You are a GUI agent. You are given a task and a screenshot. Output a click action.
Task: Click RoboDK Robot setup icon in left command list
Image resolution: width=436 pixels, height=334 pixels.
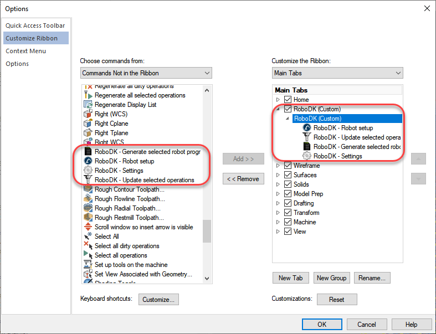pos(88,161)
